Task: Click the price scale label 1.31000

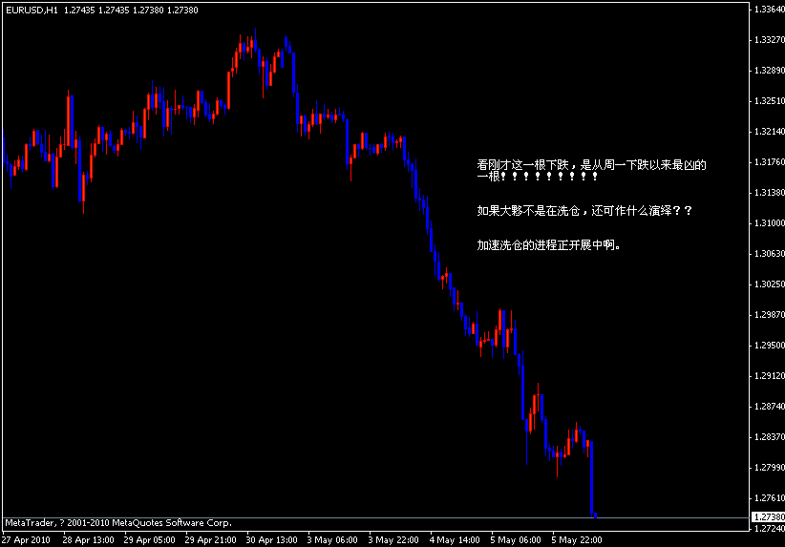Action: coord(769,222)
